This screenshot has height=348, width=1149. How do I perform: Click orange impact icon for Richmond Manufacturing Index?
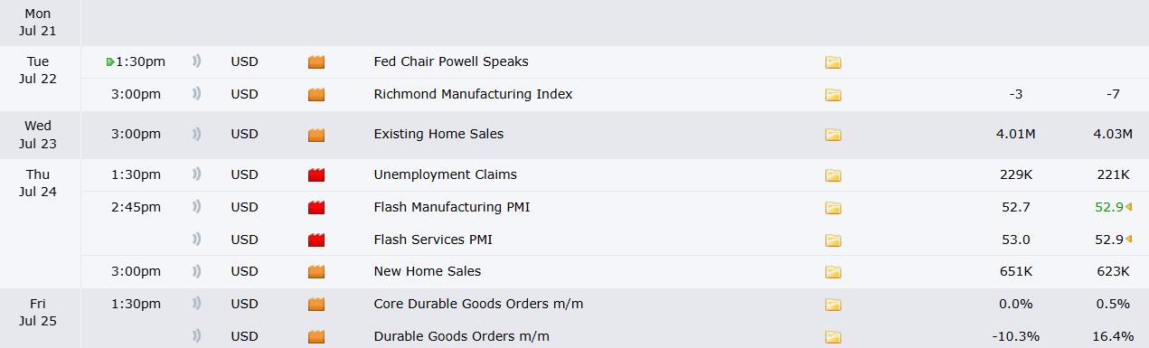(316, 94)
